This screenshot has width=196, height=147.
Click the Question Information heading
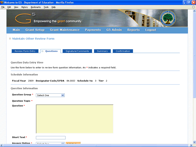(x=24, y=89)
